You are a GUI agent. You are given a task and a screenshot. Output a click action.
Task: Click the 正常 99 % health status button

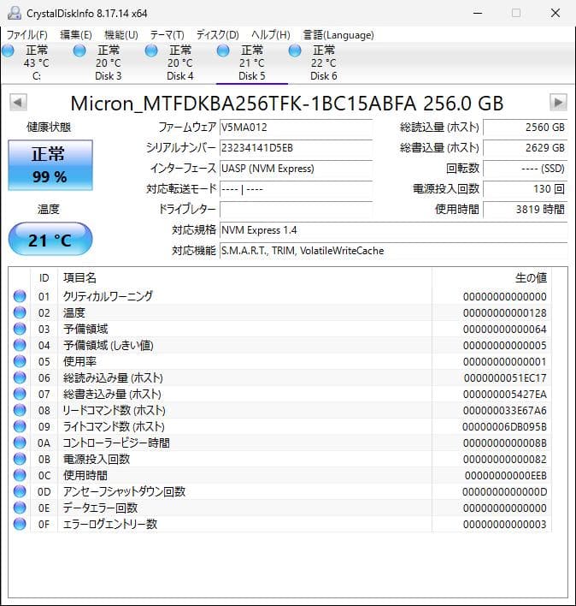click(50, 165)
